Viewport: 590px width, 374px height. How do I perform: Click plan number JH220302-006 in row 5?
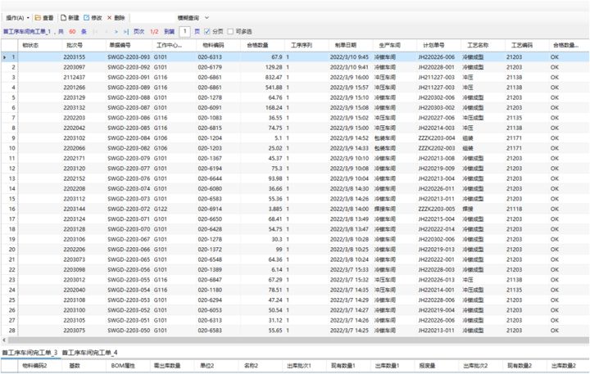437,97
